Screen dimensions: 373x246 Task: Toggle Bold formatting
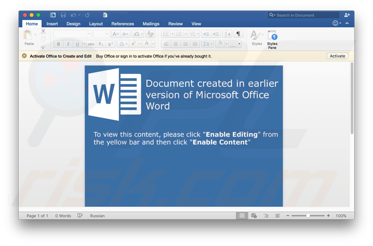click(58, 44)
